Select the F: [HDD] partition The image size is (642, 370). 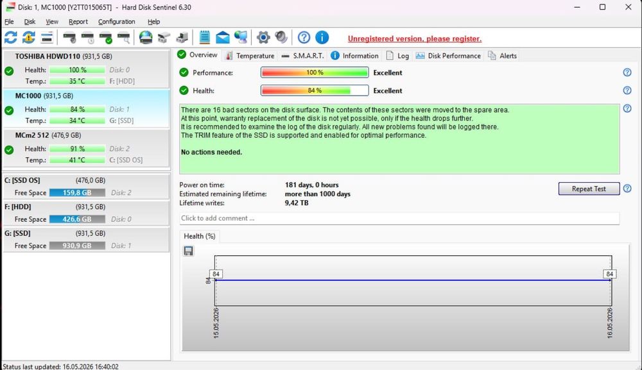pos(86,213)
